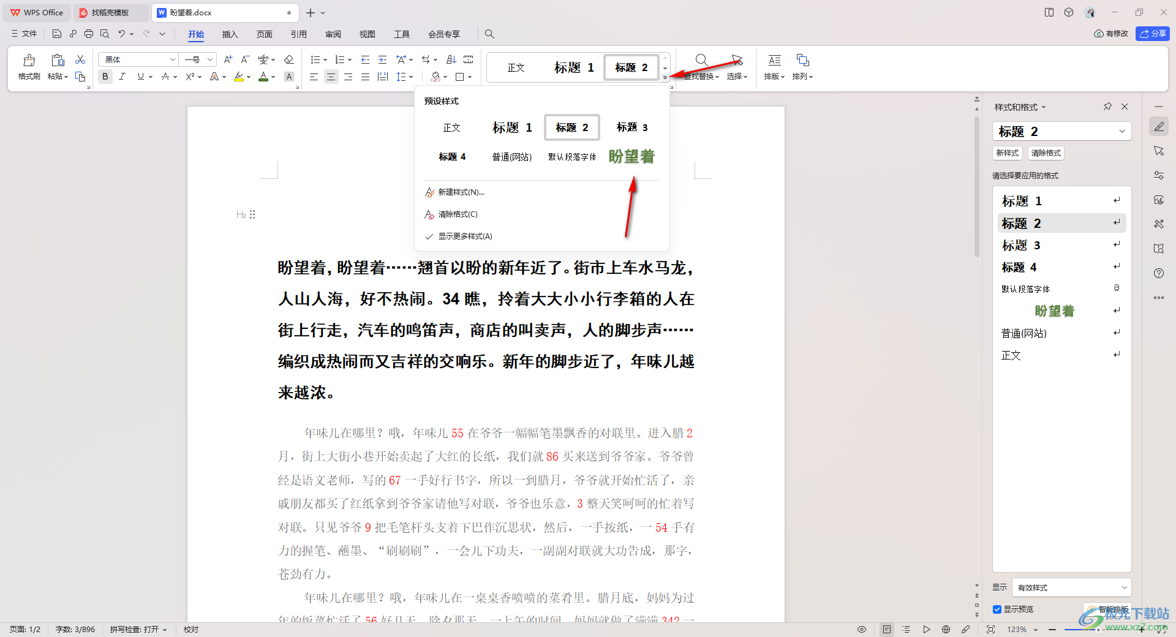Click the Save icon in quick toolbar

(57, 34)
